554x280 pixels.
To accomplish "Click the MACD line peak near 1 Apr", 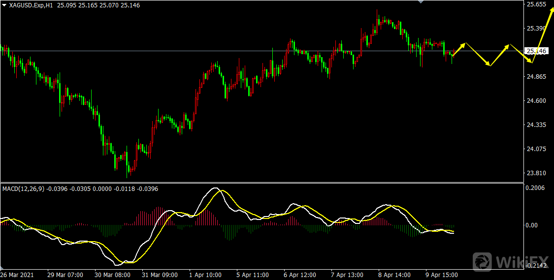I will [x=215, y=188].
